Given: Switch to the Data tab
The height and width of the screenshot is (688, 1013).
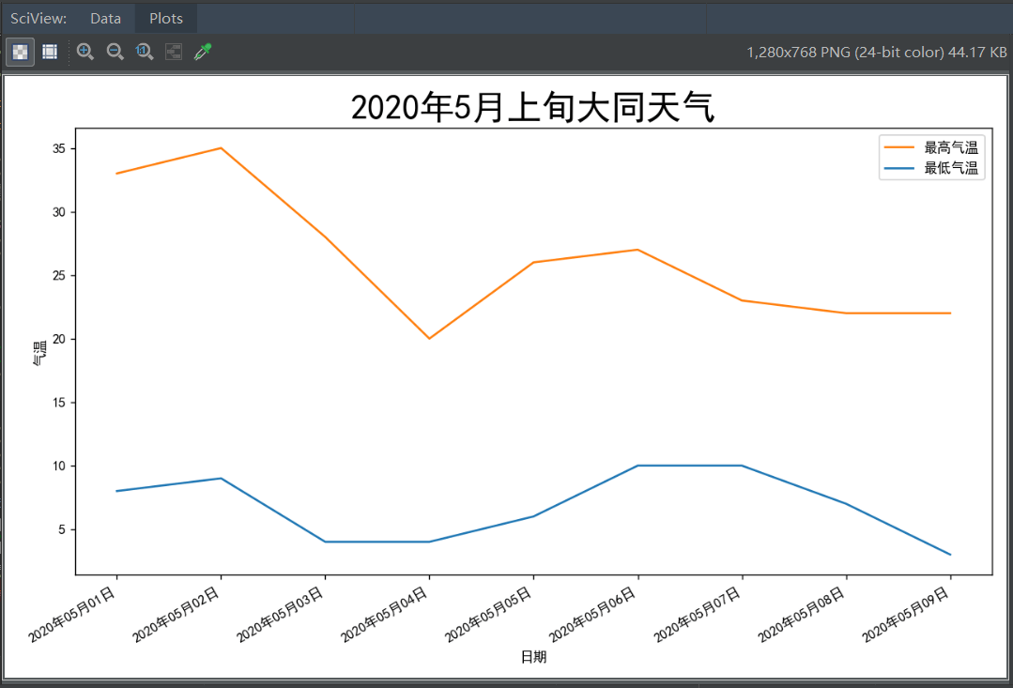Looking at the screenshot, I should [x=105, y=18].
